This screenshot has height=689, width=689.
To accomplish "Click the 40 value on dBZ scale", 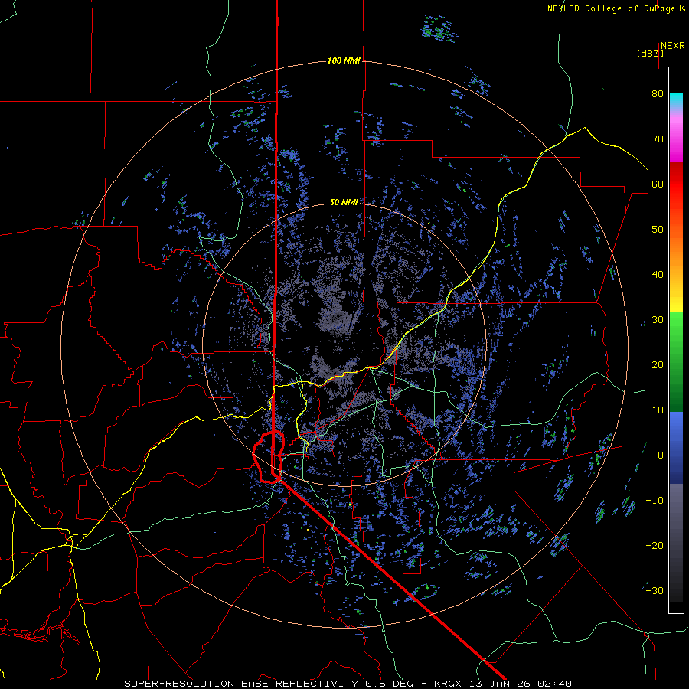I will pyautogui.click(x=658, y=275).
